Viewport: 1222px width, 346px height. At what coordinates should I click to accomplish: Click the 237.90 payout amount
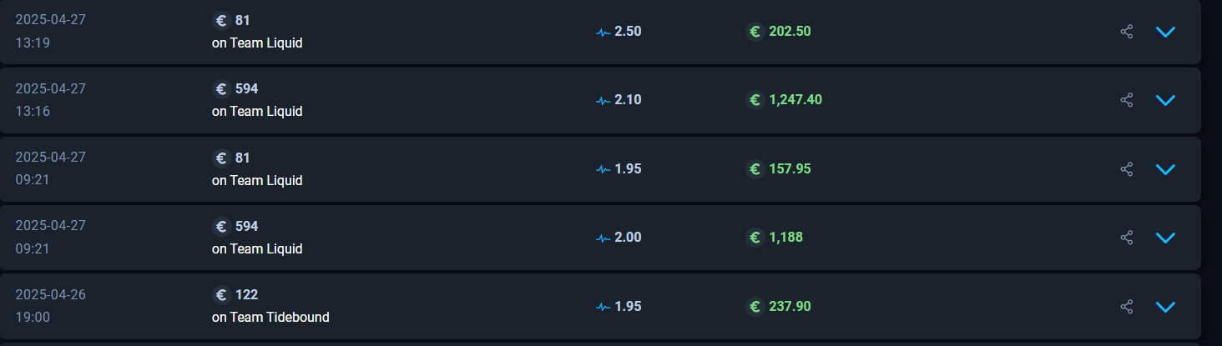[x=790, y=307]
